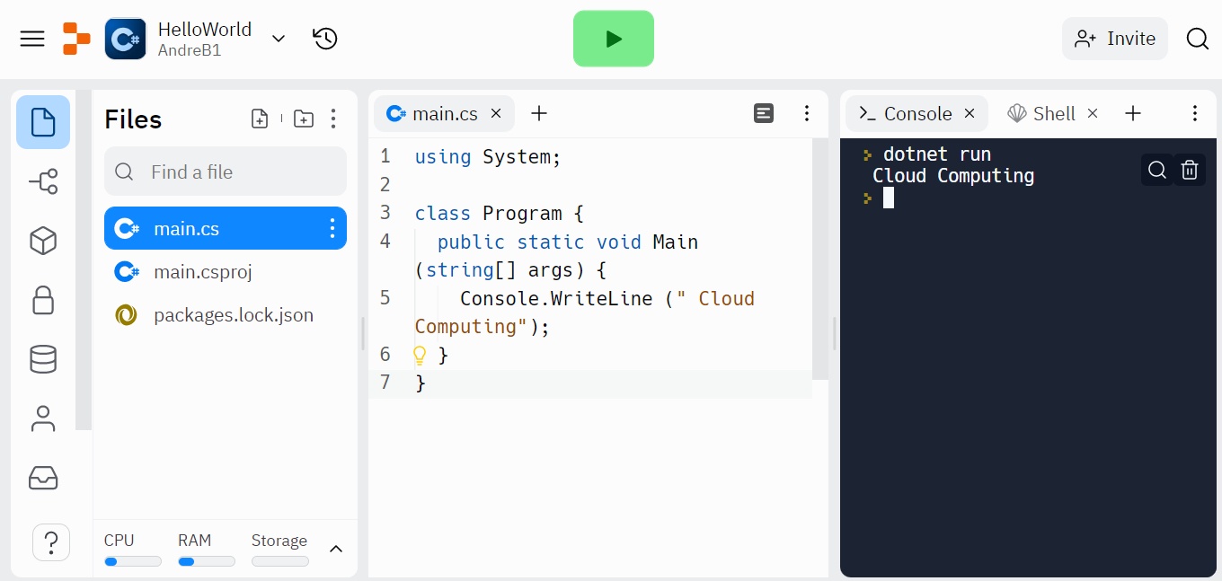Click the AndreB1 username text
The width and height of the screenshot is (1222, 581).
(190, 51)
